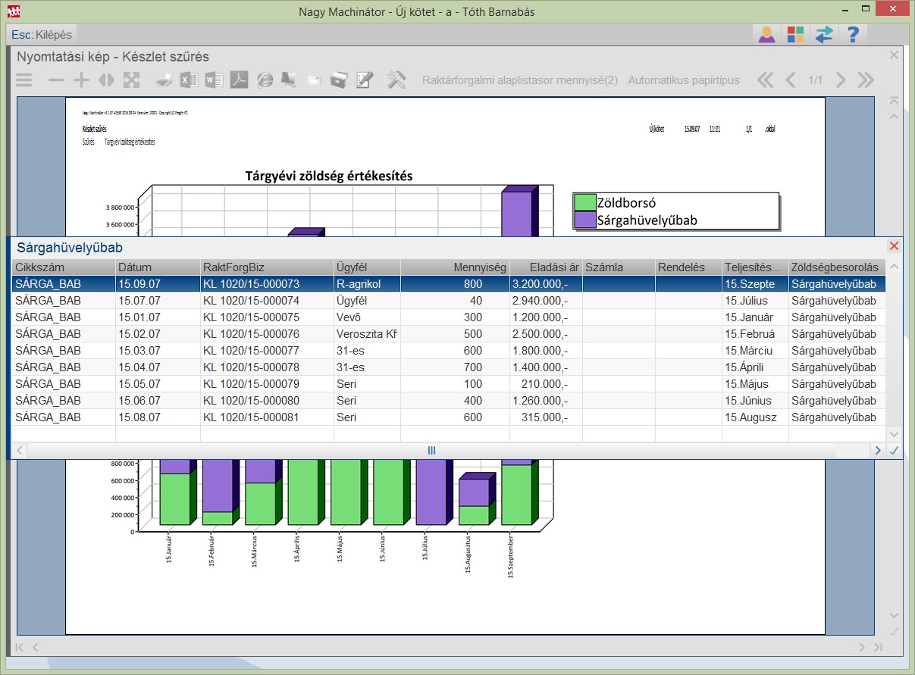The height and width of the screenshot is (675, 915).
Task: Click the printer icon in toolbar
Action: [x=165, y=80]
